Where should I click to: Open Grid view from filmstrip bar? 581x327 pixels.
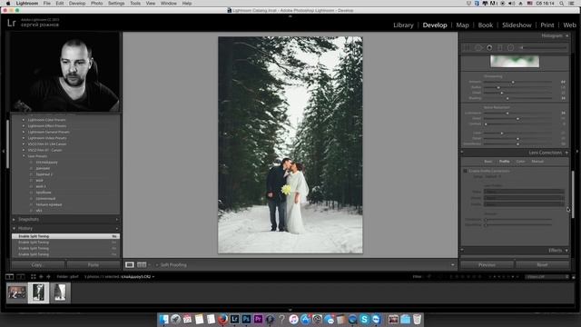pos(33,276)
